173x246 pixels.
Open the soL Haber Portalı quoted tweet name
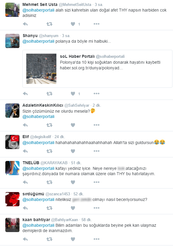pos(77,57)
